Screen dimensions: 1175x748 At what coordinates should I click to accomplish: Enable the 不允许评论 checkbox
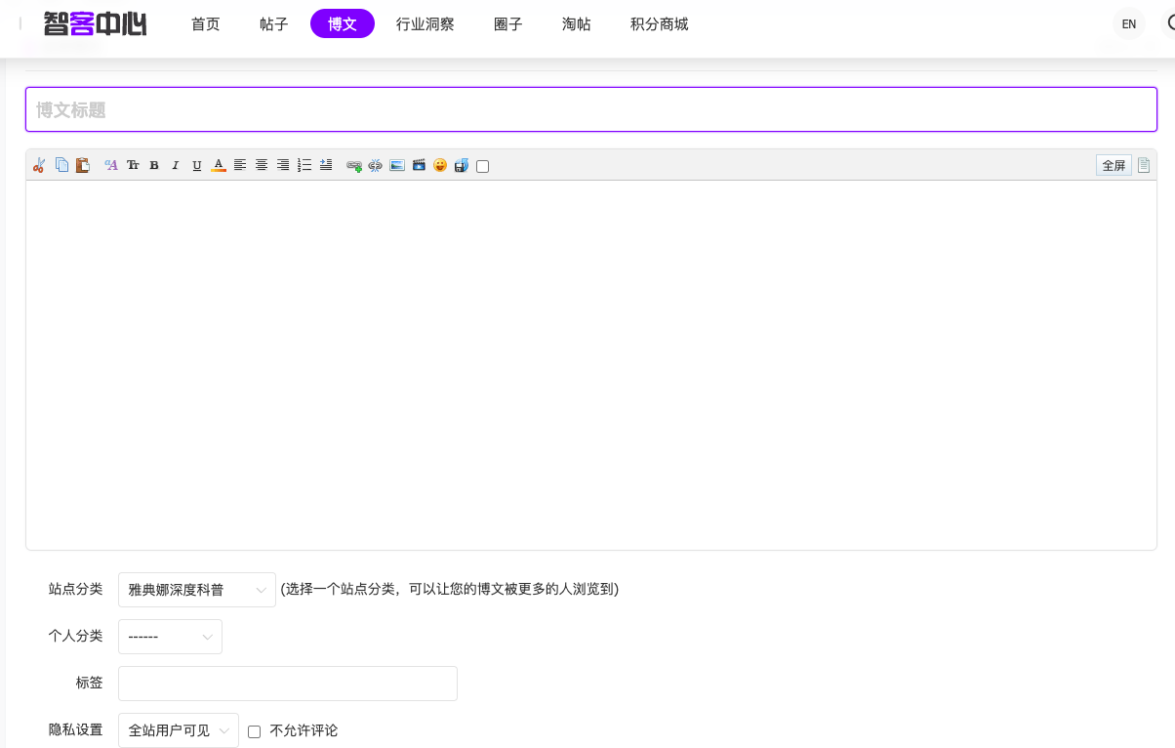click(255, 731)
